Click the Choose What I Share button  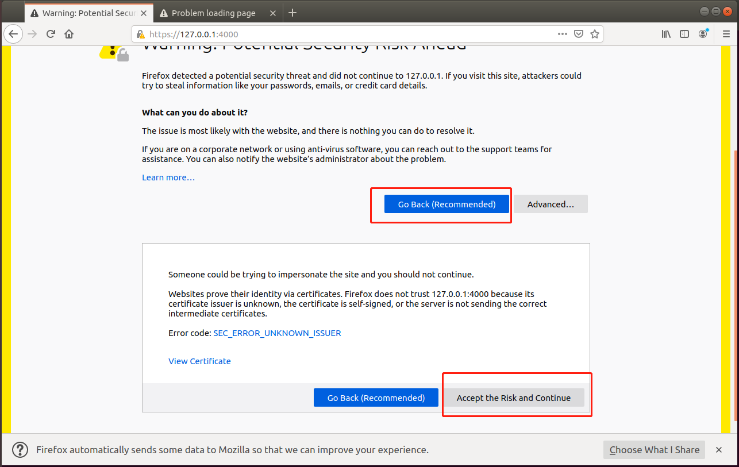(654, 450)
